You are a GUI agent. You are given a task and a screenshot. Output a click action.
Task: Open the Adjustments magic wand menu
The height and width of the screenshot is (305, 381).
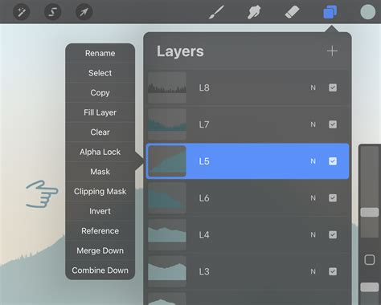point(21,12)
